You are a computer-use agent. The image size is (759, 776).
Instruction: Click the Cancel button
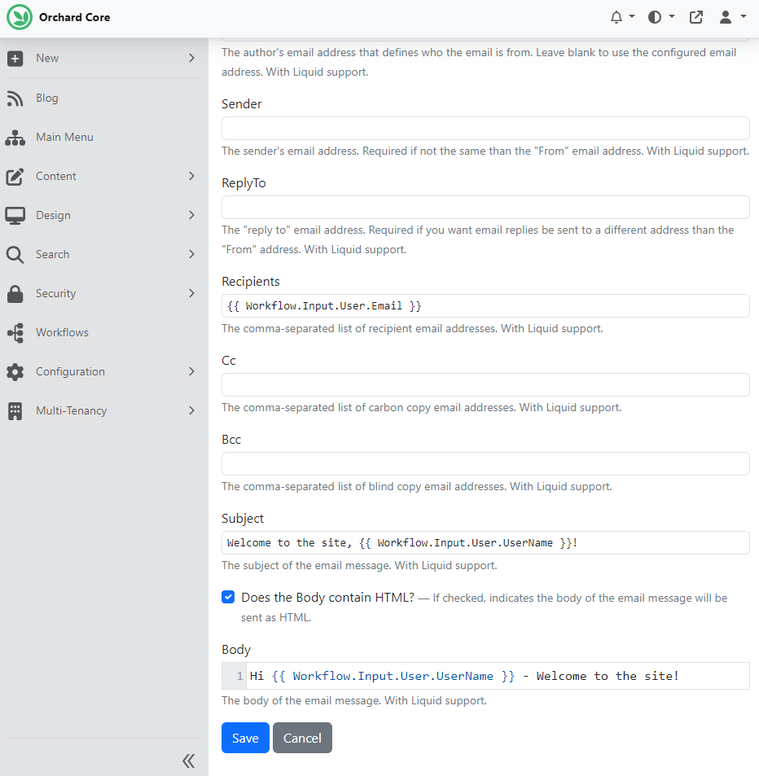point(302,738)
